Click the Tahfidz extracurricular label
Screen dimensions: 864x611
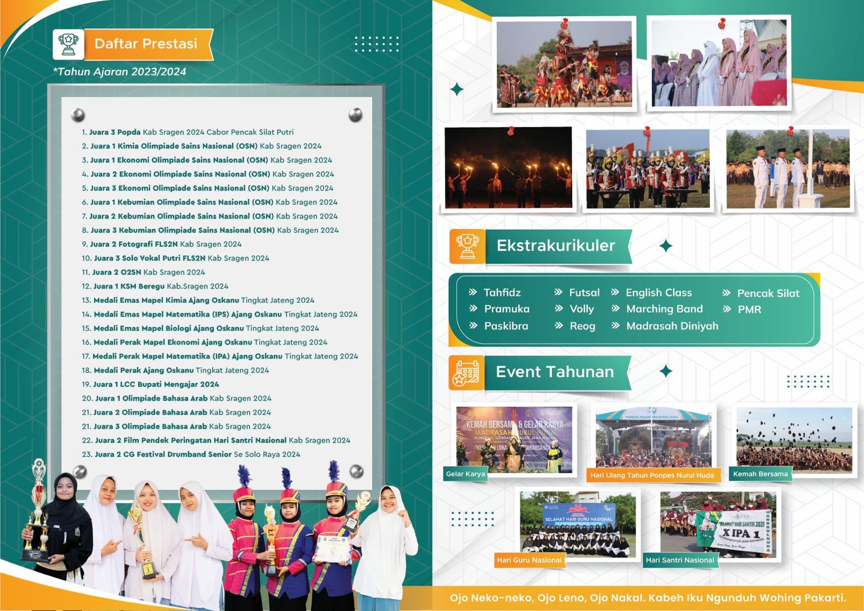pyautogui.click(x=502, y=292)
